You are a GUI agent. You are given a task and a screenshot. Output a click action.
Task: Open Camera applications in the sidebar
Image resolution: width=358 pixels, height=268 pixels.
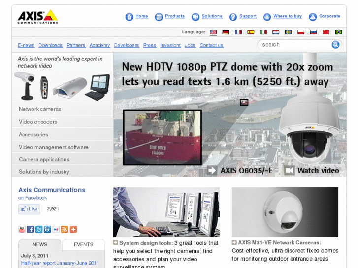[x=63, y=159]
